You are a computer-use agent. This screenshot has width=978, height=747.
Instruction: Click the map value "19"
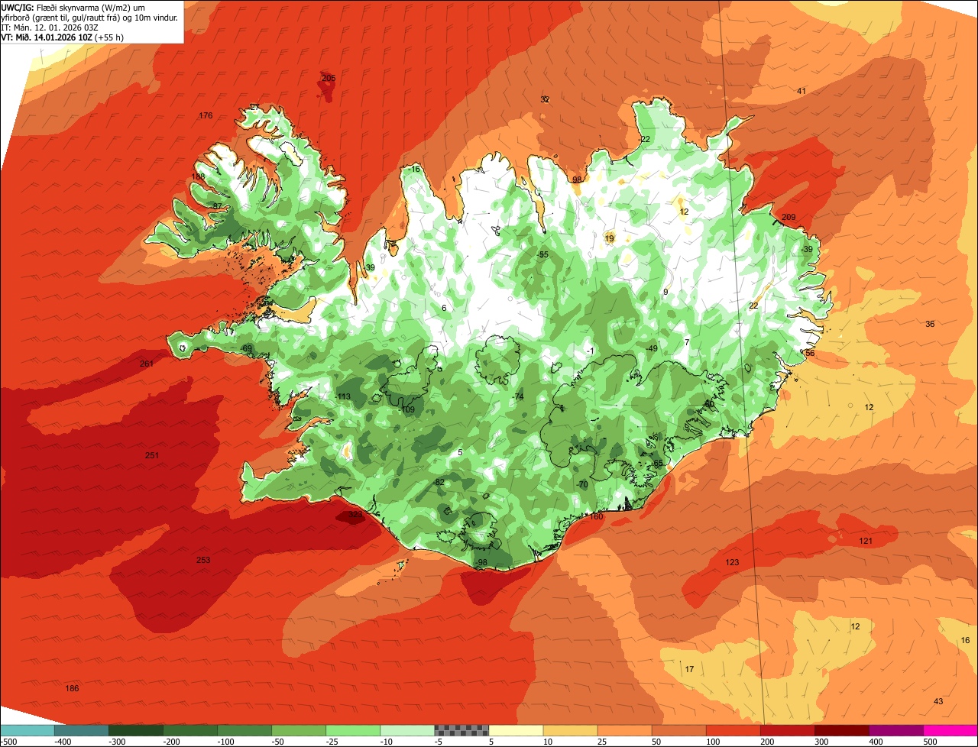pyautogui.click(x=610, y=238)
